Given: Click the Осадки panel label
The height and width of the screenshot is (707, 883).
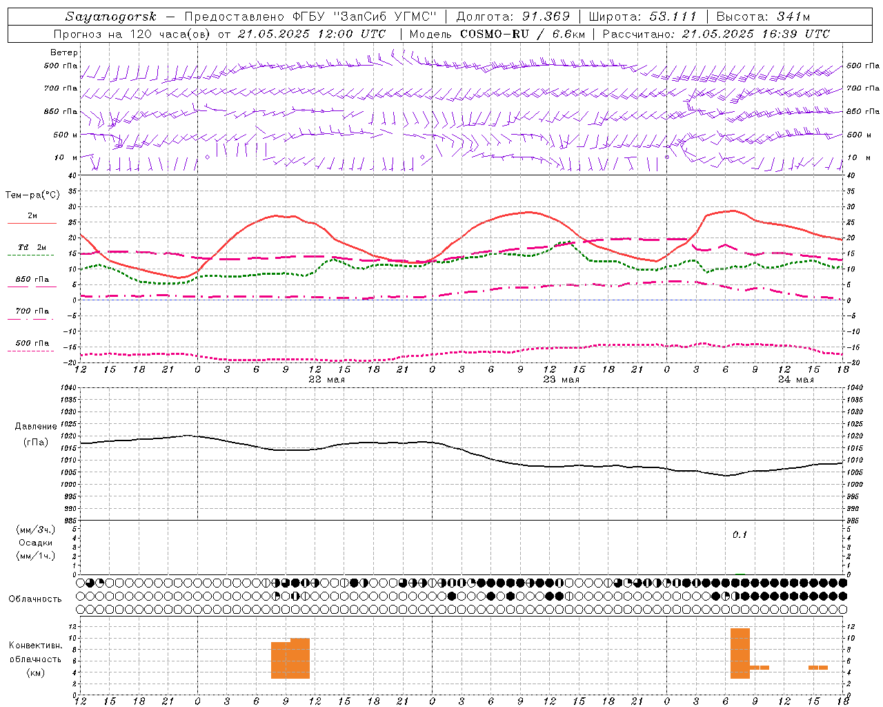Looking at the screenshot, I should (36, 543).
